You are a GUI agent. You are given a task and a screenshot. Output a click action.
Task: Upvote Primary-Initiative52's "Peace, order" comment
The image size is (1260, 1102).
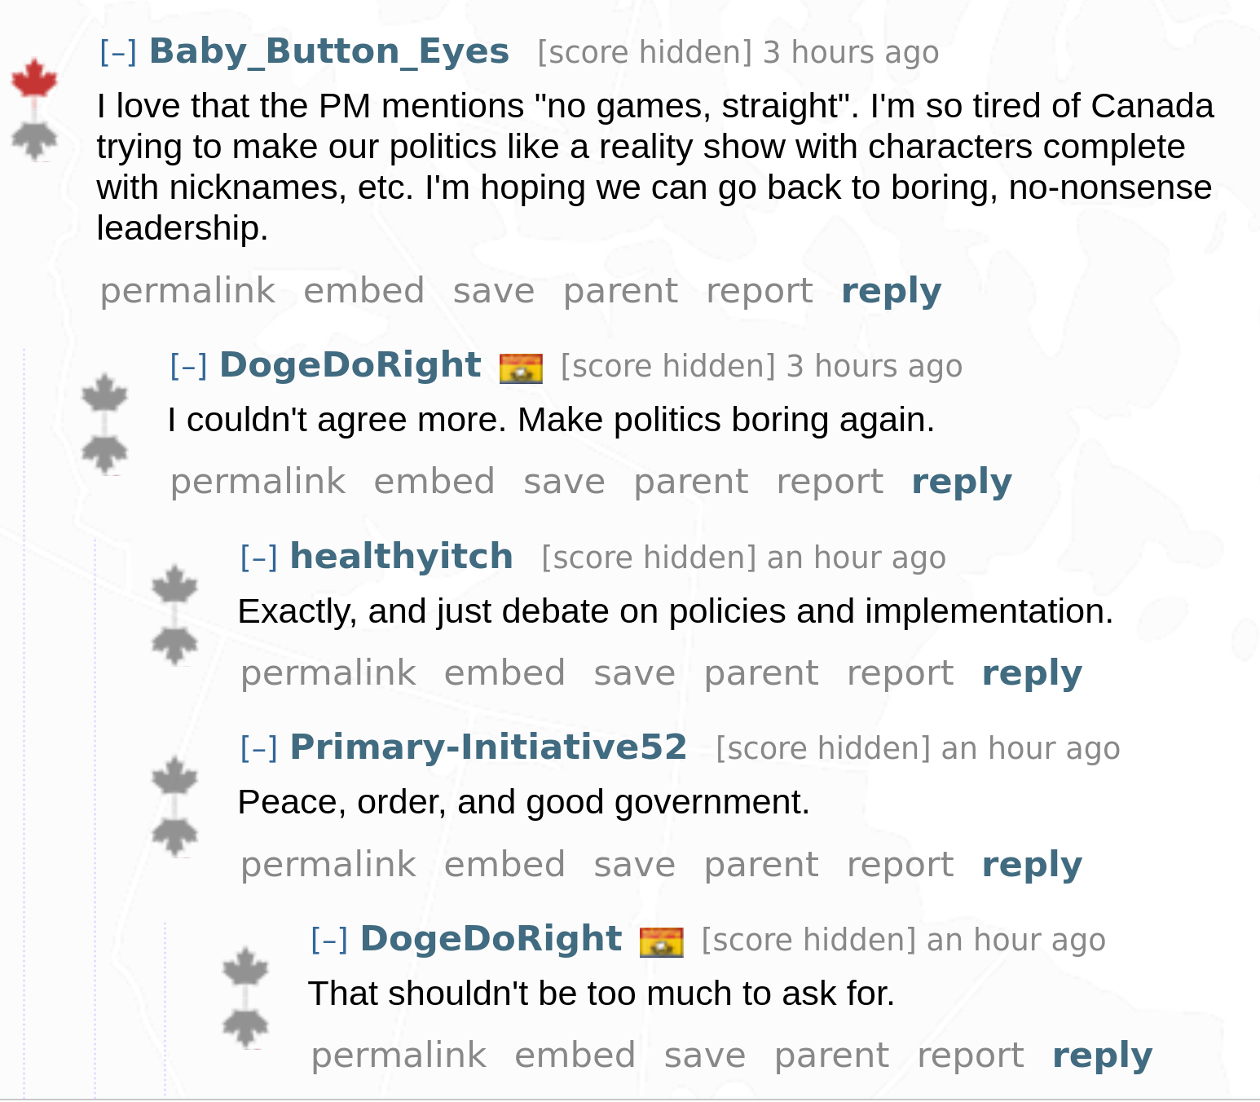[x=174, y=777]
